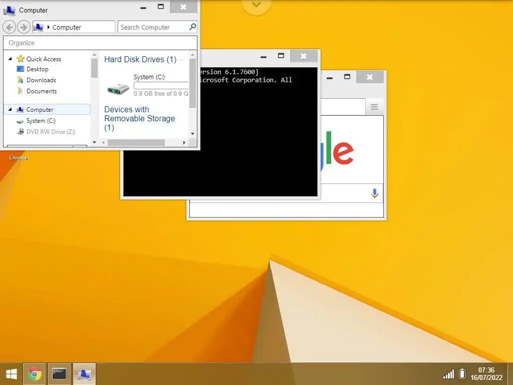The image size is (513, 385).
Task: Maximize the Chrome browser window
Action: pos(347,77)
